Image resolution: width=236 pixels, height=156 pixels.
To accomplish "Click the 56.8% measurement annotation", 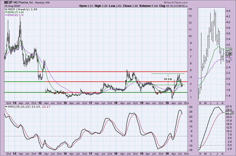I will [x=168, y=79].
